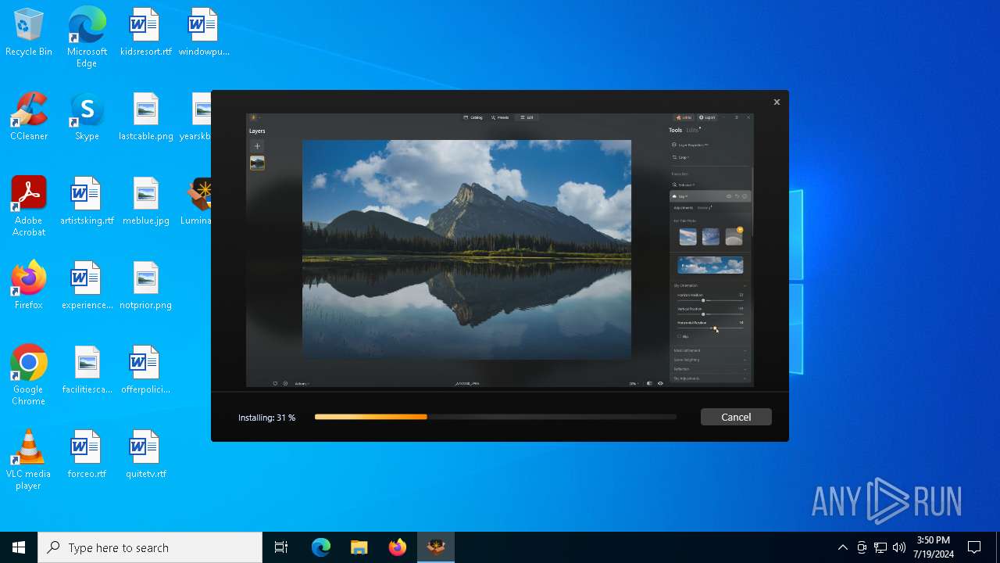1000x563 pixels.
Task: Show hidden system tray icons
Action: (842, 547)
